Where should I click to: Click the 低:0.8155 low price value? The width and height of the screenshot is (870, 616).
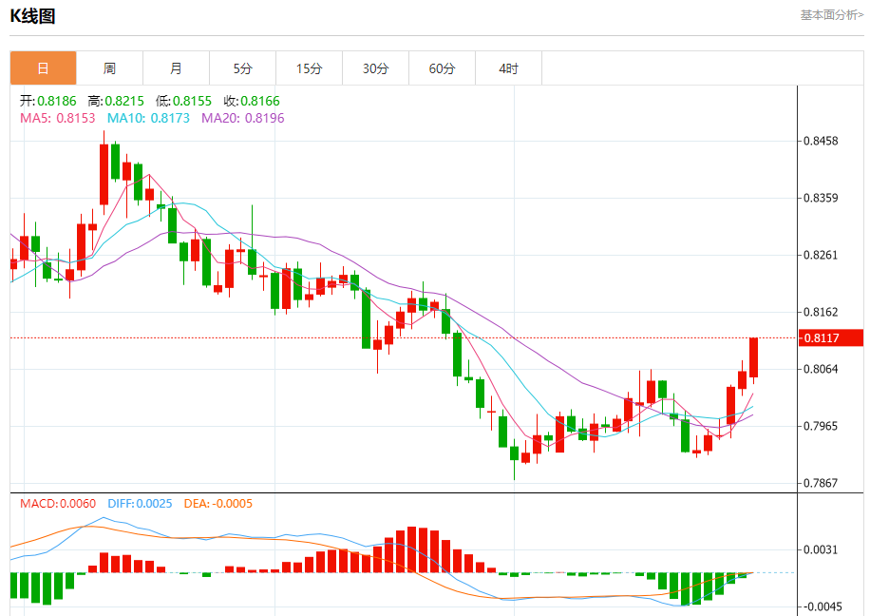pos(183,101)
